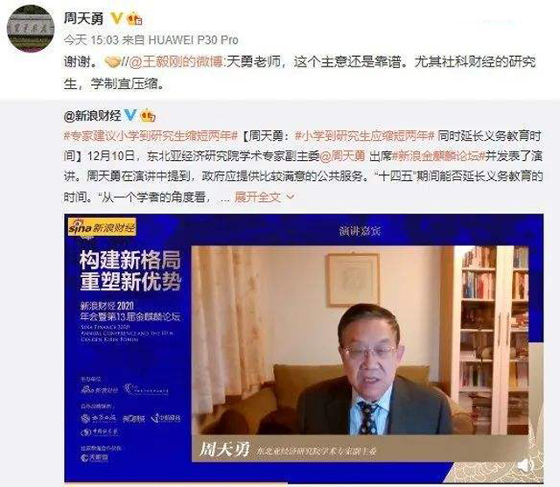This screenshot has height=487, width=560.
Task: Click the gold V verification badge
Action: tap(116, 18)
